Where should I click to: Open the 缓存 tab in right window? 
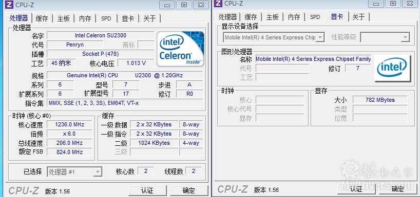[x=251, y=17]
